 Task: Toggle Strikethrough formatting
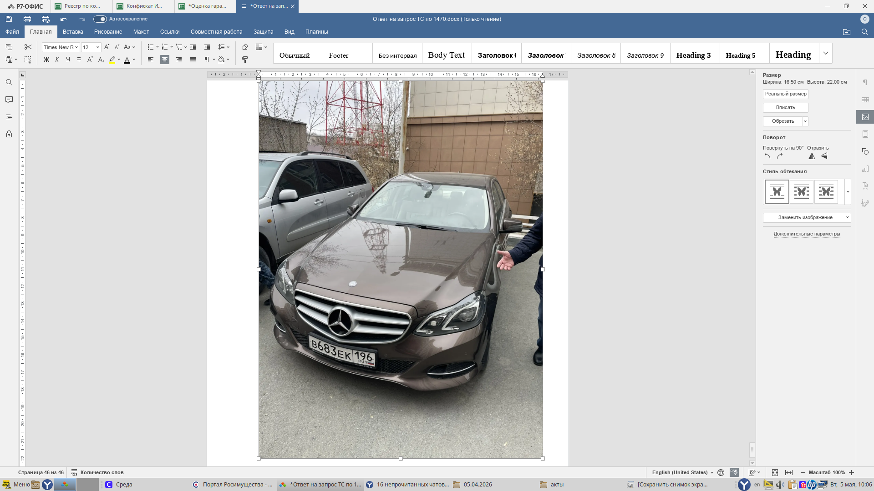[79, 60]
